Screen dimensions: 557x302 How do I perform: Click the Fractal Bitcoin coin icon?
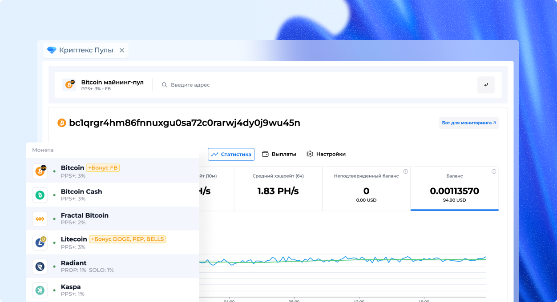tap(40, 219)
